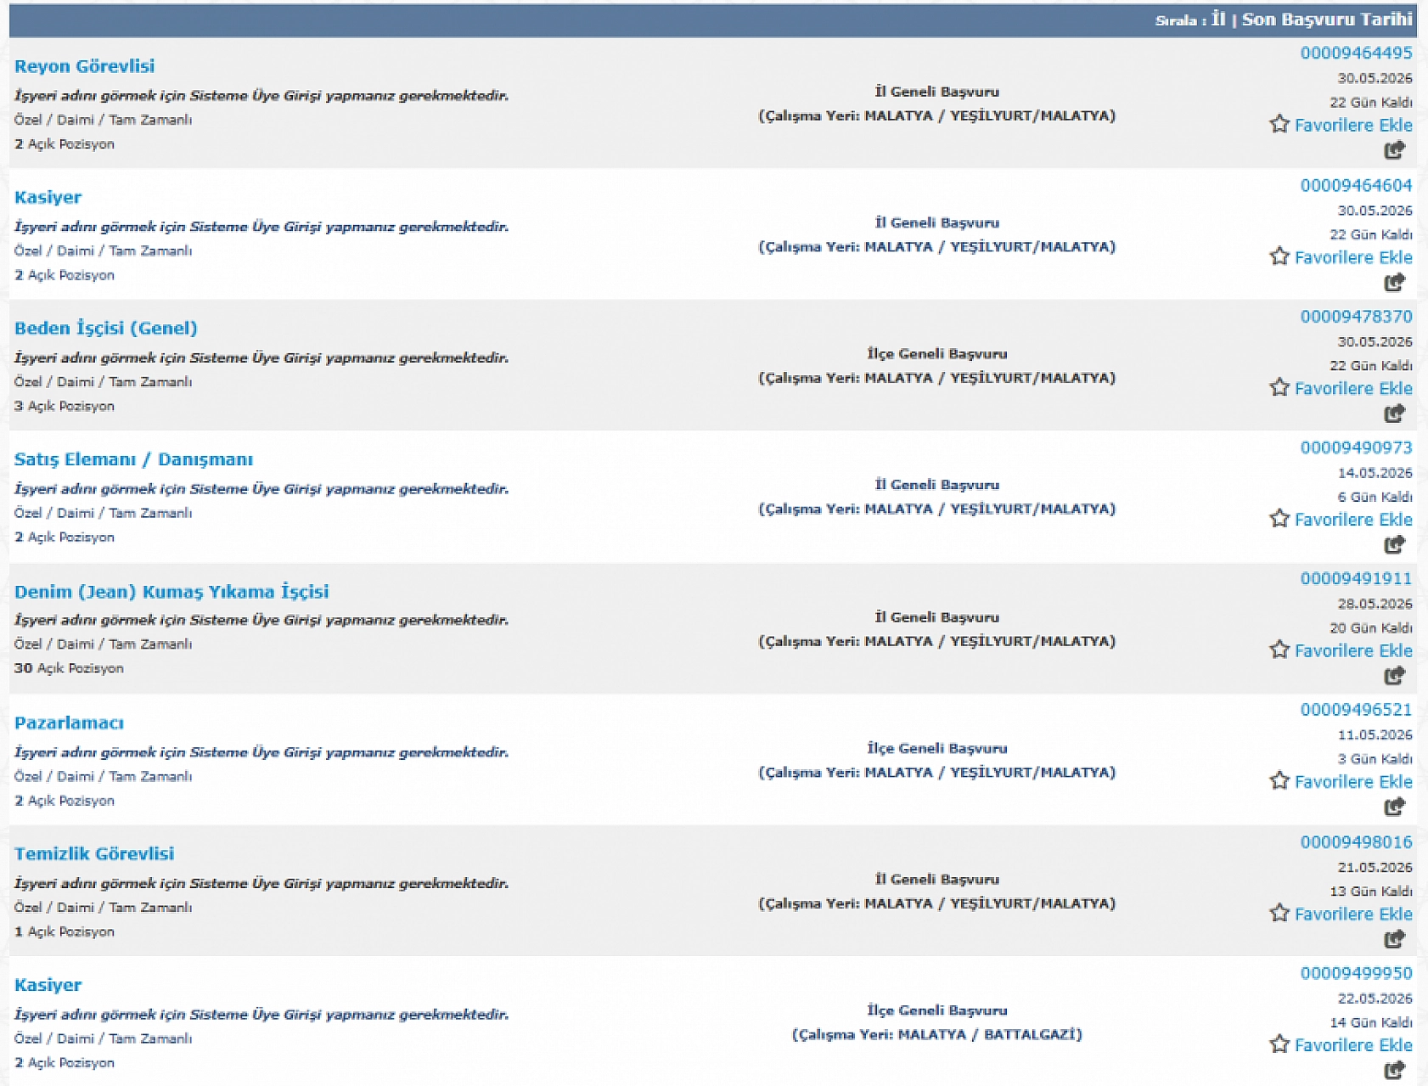Sort by Son Başvuru Tarihi
The width and height of the screenshot is (1428, 1086).
click(1327, 20)
